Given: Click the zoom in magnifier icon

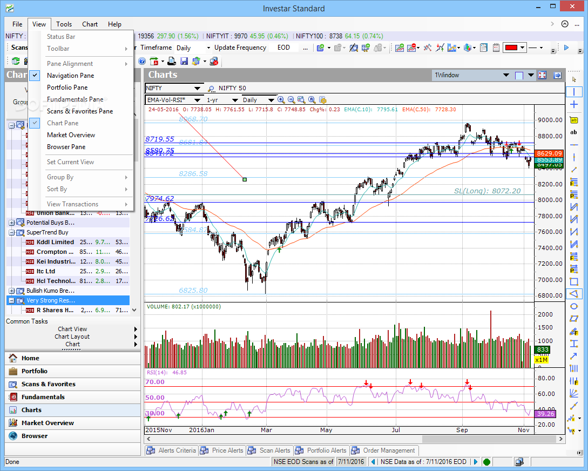Looking at the screenshot, I should pos(281,100).
